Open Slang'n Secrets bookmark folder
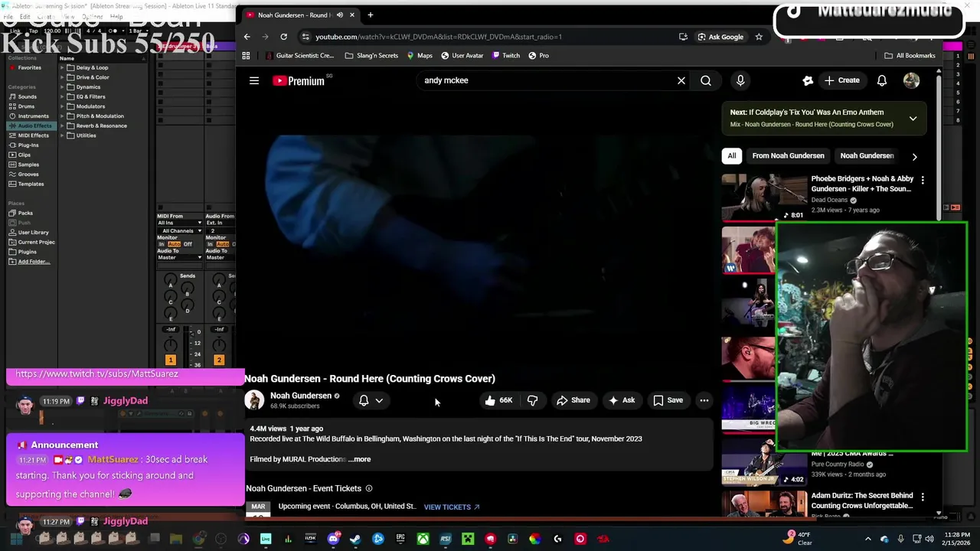The height and width of the screenshot is (551, 980). pyautogui.click(x=371, y=55)
